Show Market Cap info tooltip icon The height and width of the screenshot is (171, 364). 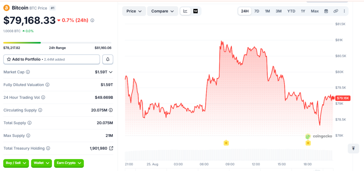coord(28,72)
